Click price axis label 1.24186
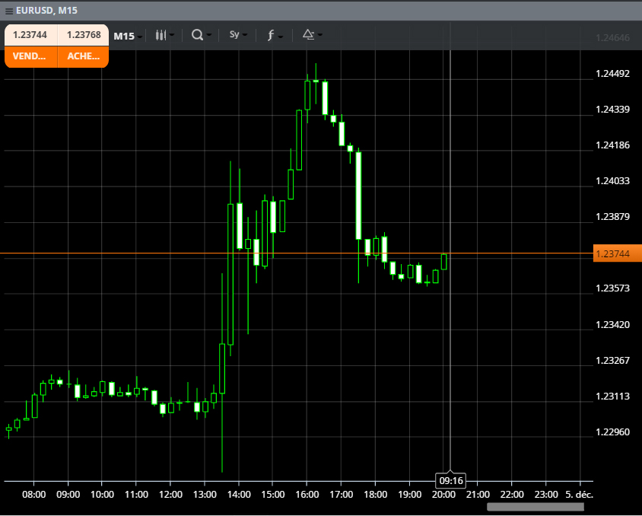Image resolution: width=642 pixels, height=516 pixels. tap(612, 145)
